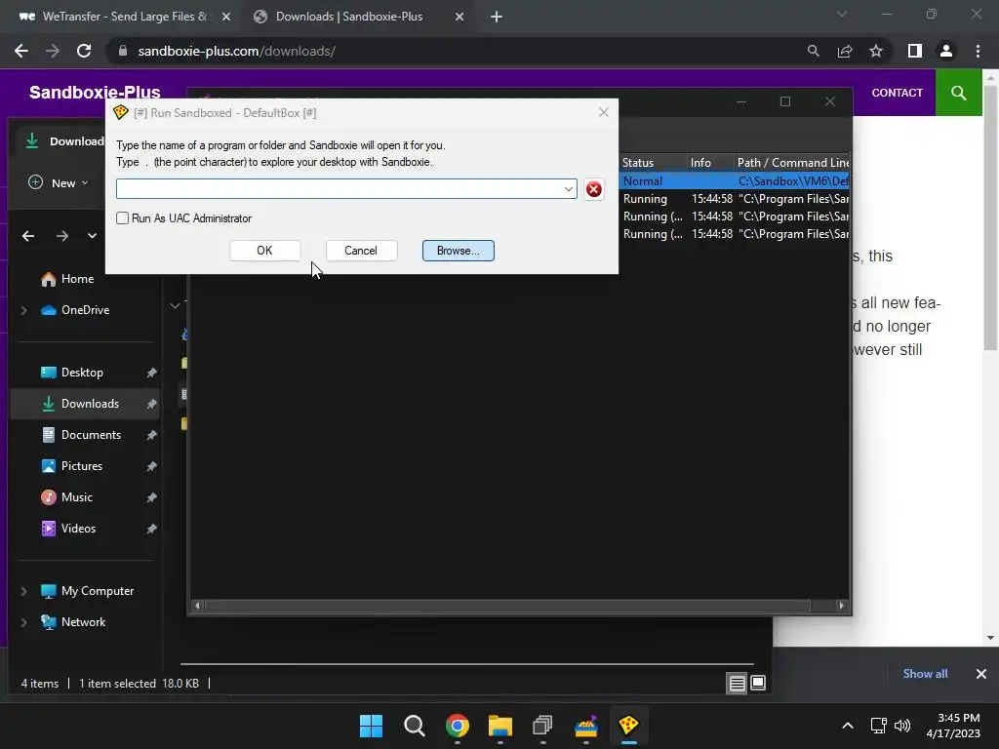Select the Normal status sandbox row

click(734, 181)
